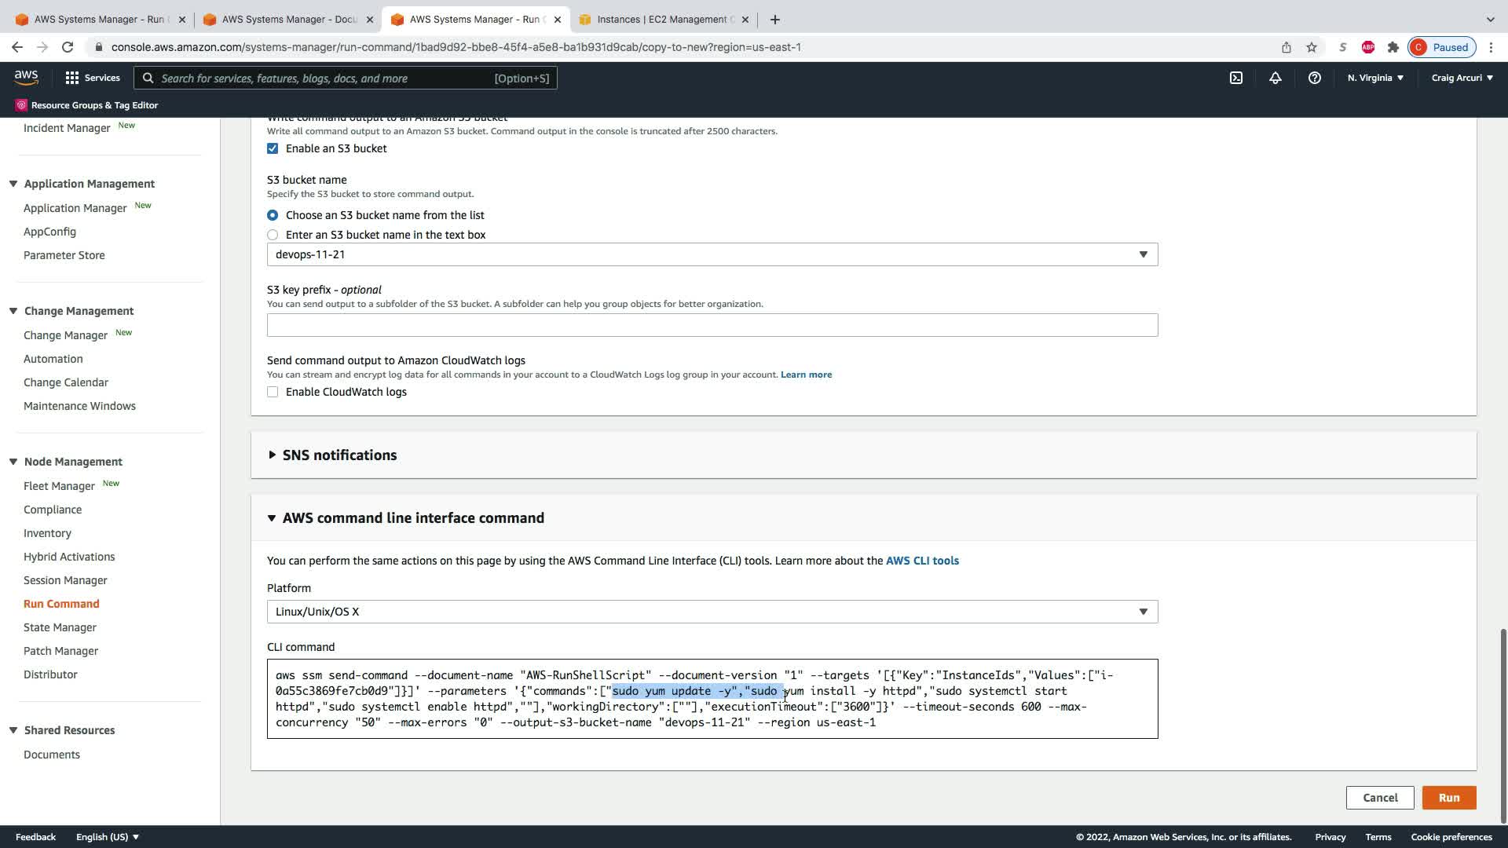Open the AWS CLI tools link

922,561
